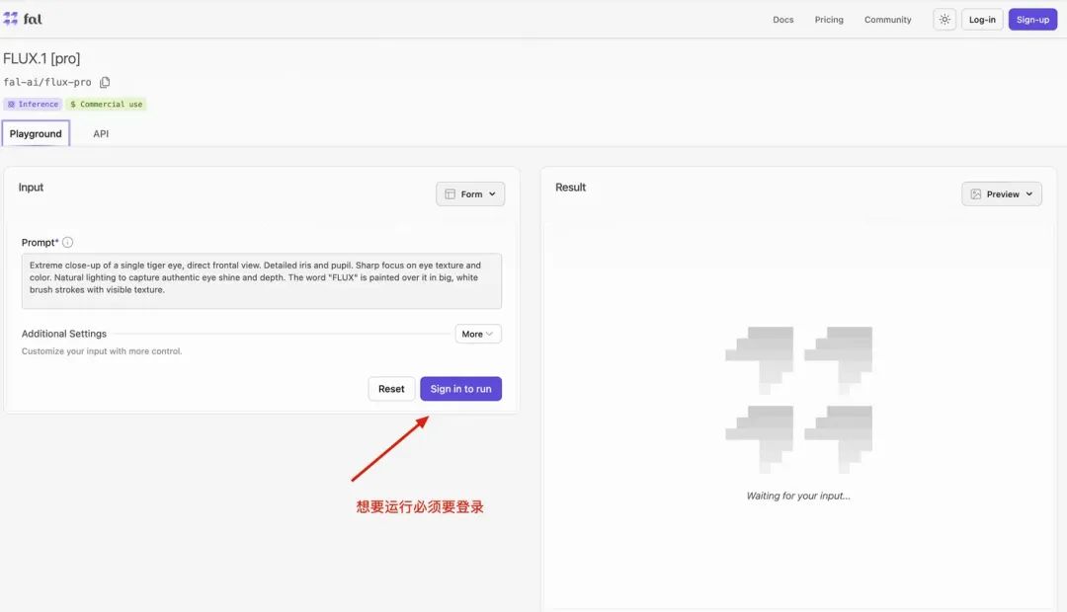Screen dimensions: 1067x612
Task: Click Sign in to run
Action: (460, 389)
